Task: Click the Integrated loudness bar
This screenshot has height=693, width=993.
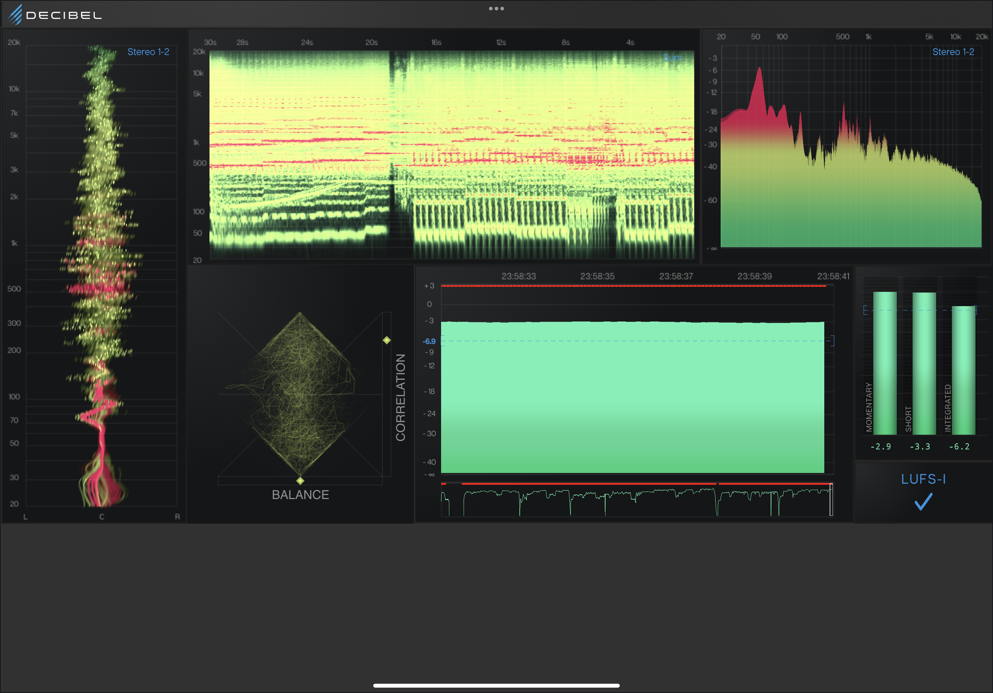Action: (x=963, y=370)
